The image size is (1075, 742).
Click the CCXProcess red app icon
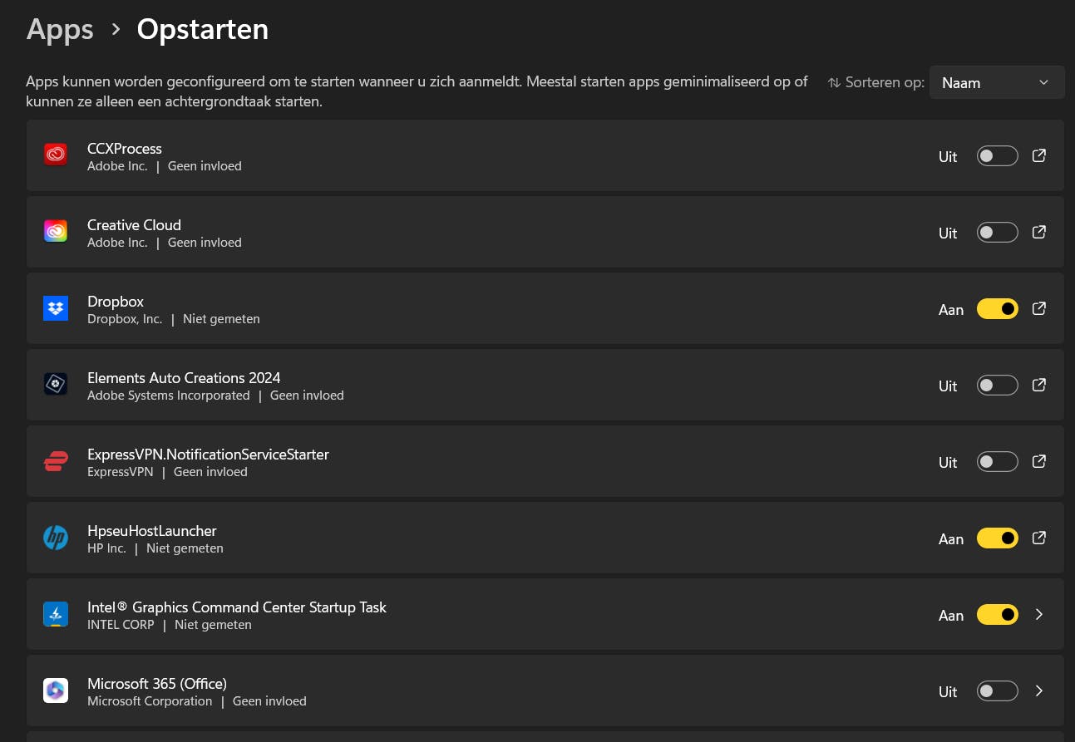click(x=56, y=155)
